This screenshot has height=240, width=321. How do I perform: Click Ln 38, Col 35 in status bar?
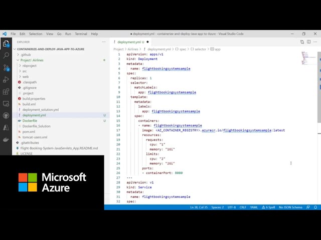[x=199, y=207]
